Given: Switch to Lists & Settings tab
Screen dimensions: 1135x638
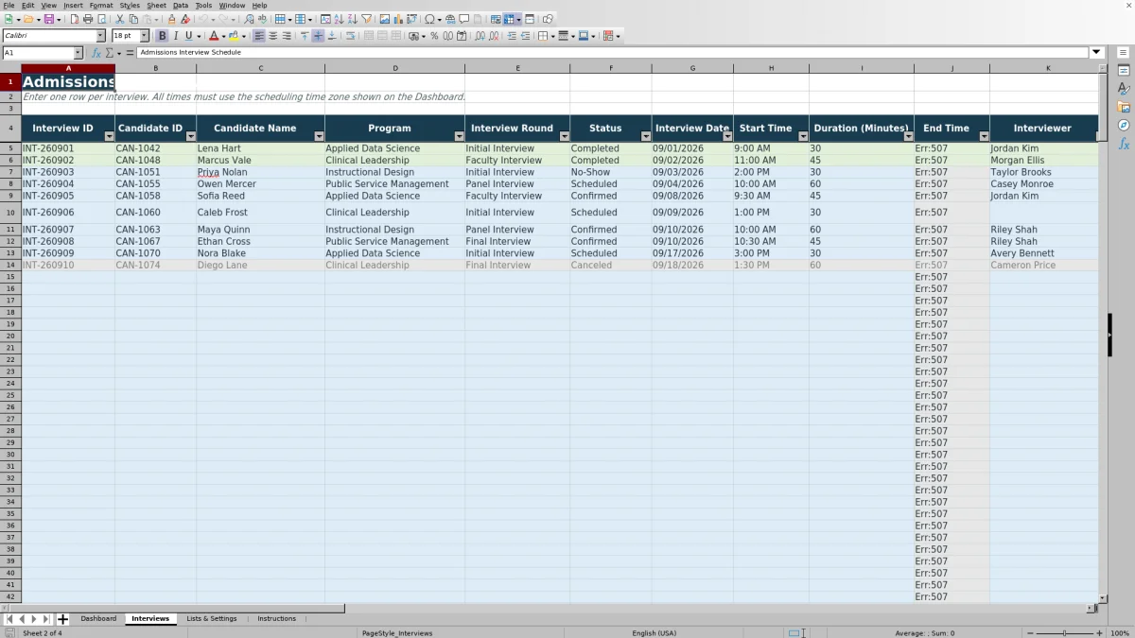Looking at the screenshot, I should click(212, 618).
